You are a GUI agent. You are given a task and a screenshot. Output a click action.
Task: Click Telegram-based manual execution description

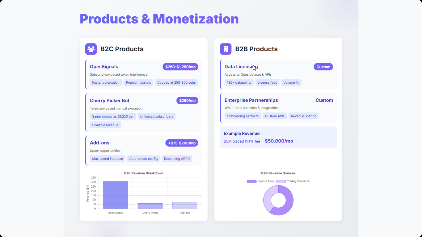click(x=116, y=109)
